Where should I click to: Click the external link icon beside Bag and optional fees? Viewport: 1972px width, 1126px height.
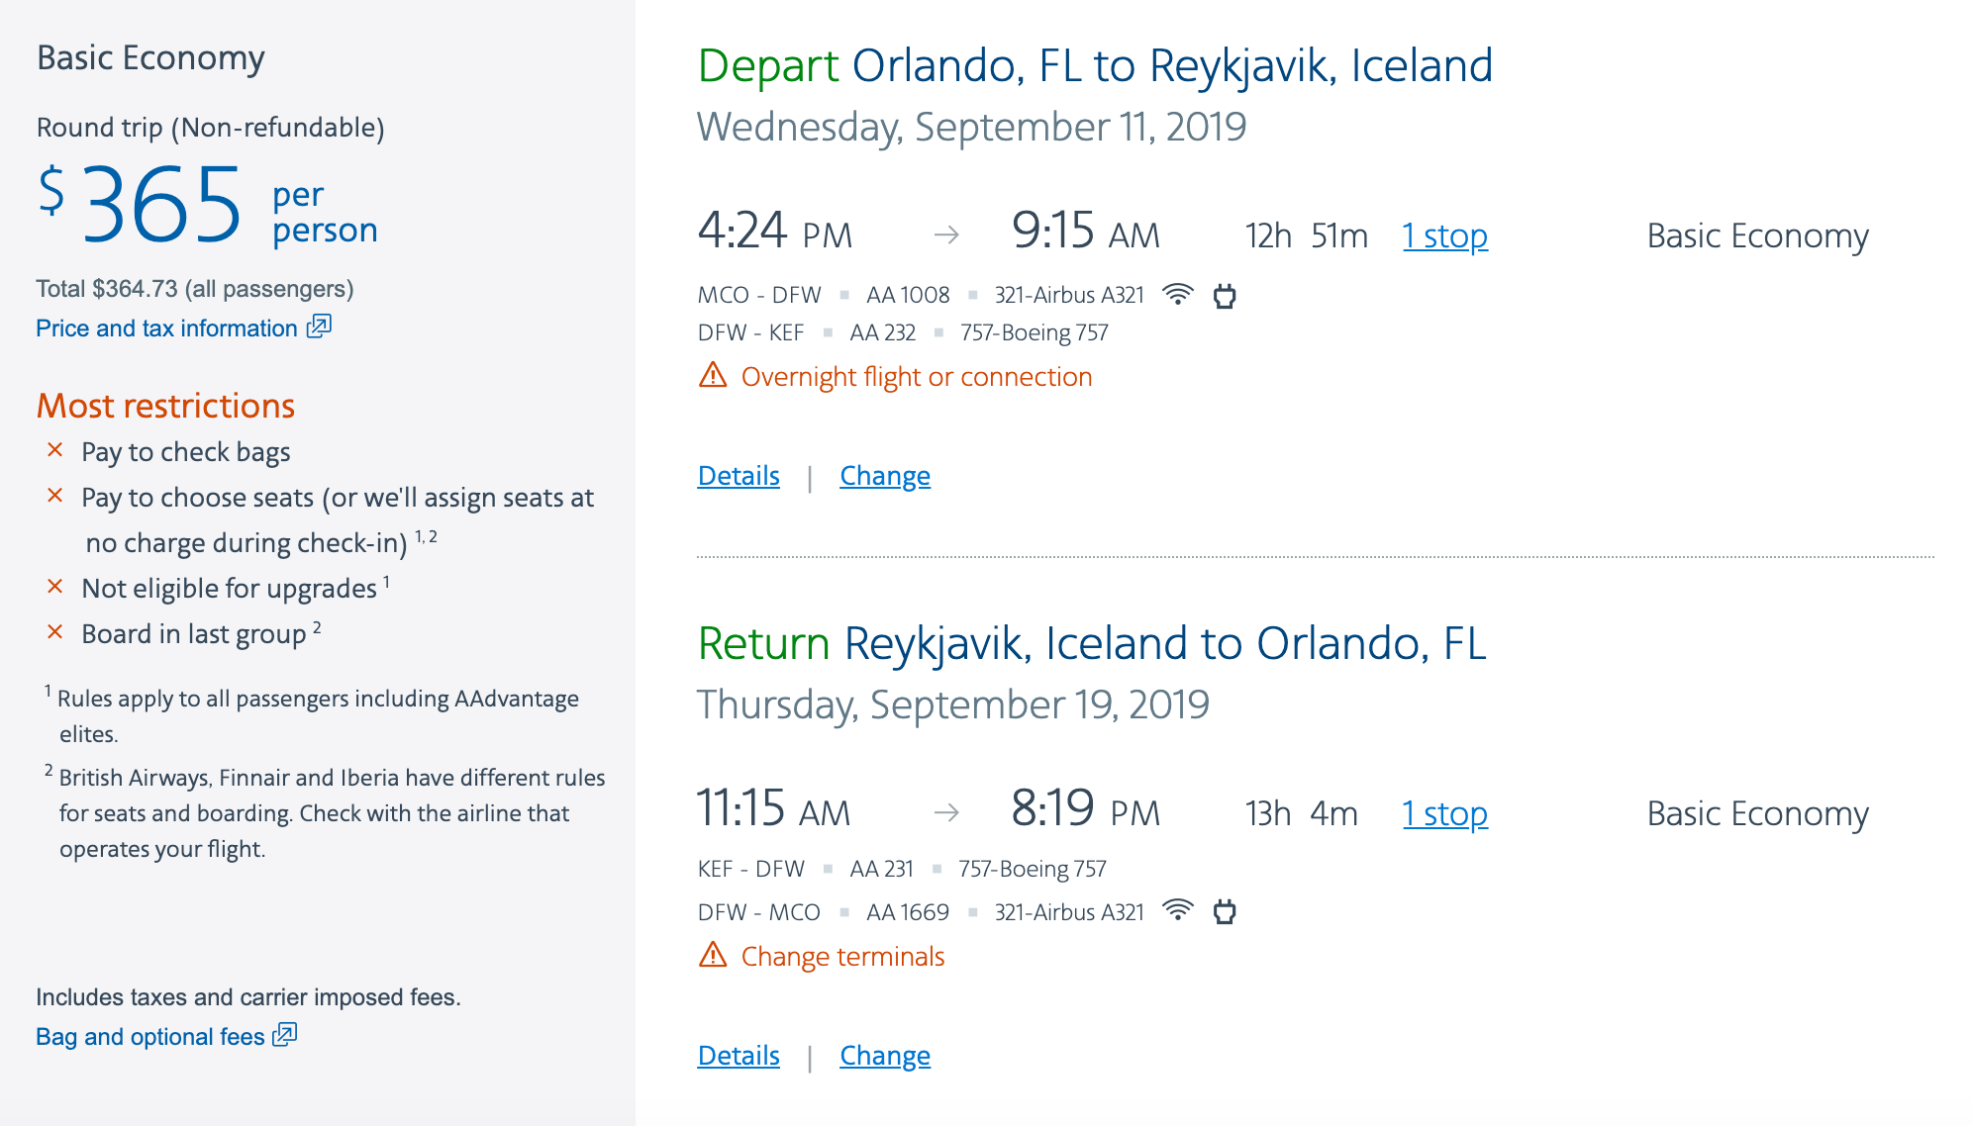coord(285,1035)
